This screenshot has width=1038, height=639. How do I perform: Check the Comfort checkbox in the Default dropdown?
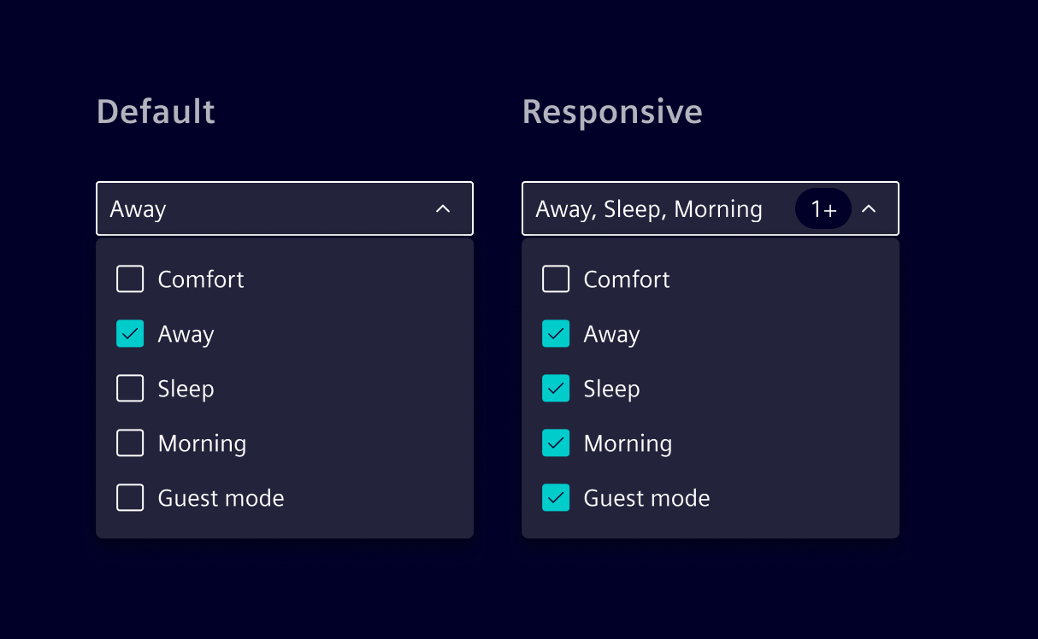(x=130, y=278)
